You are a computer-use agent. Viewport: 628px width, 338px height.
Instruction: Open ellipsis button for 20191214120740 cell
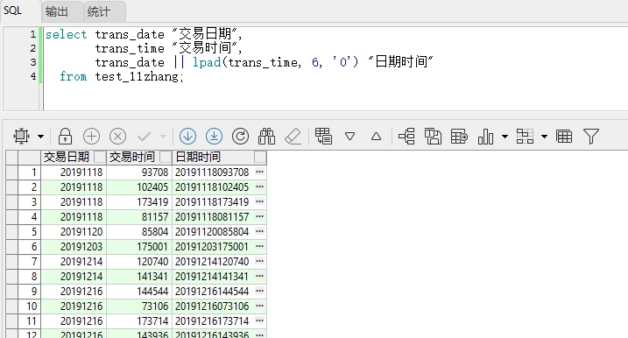(259, 261)
